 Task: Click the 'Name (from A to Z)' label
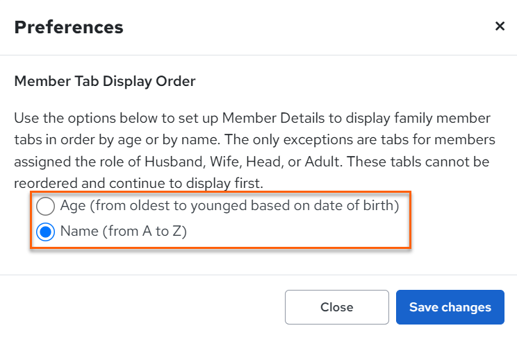pos(124,232)
